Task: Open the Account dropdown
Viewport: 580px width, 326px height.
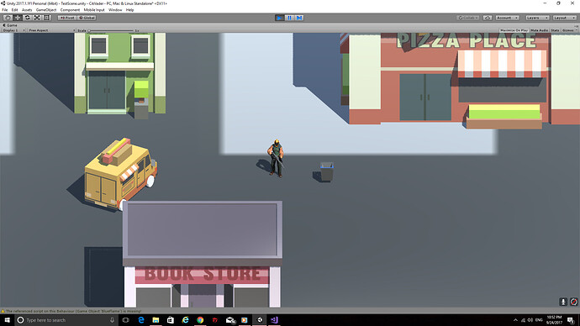Action: point(507,18)
